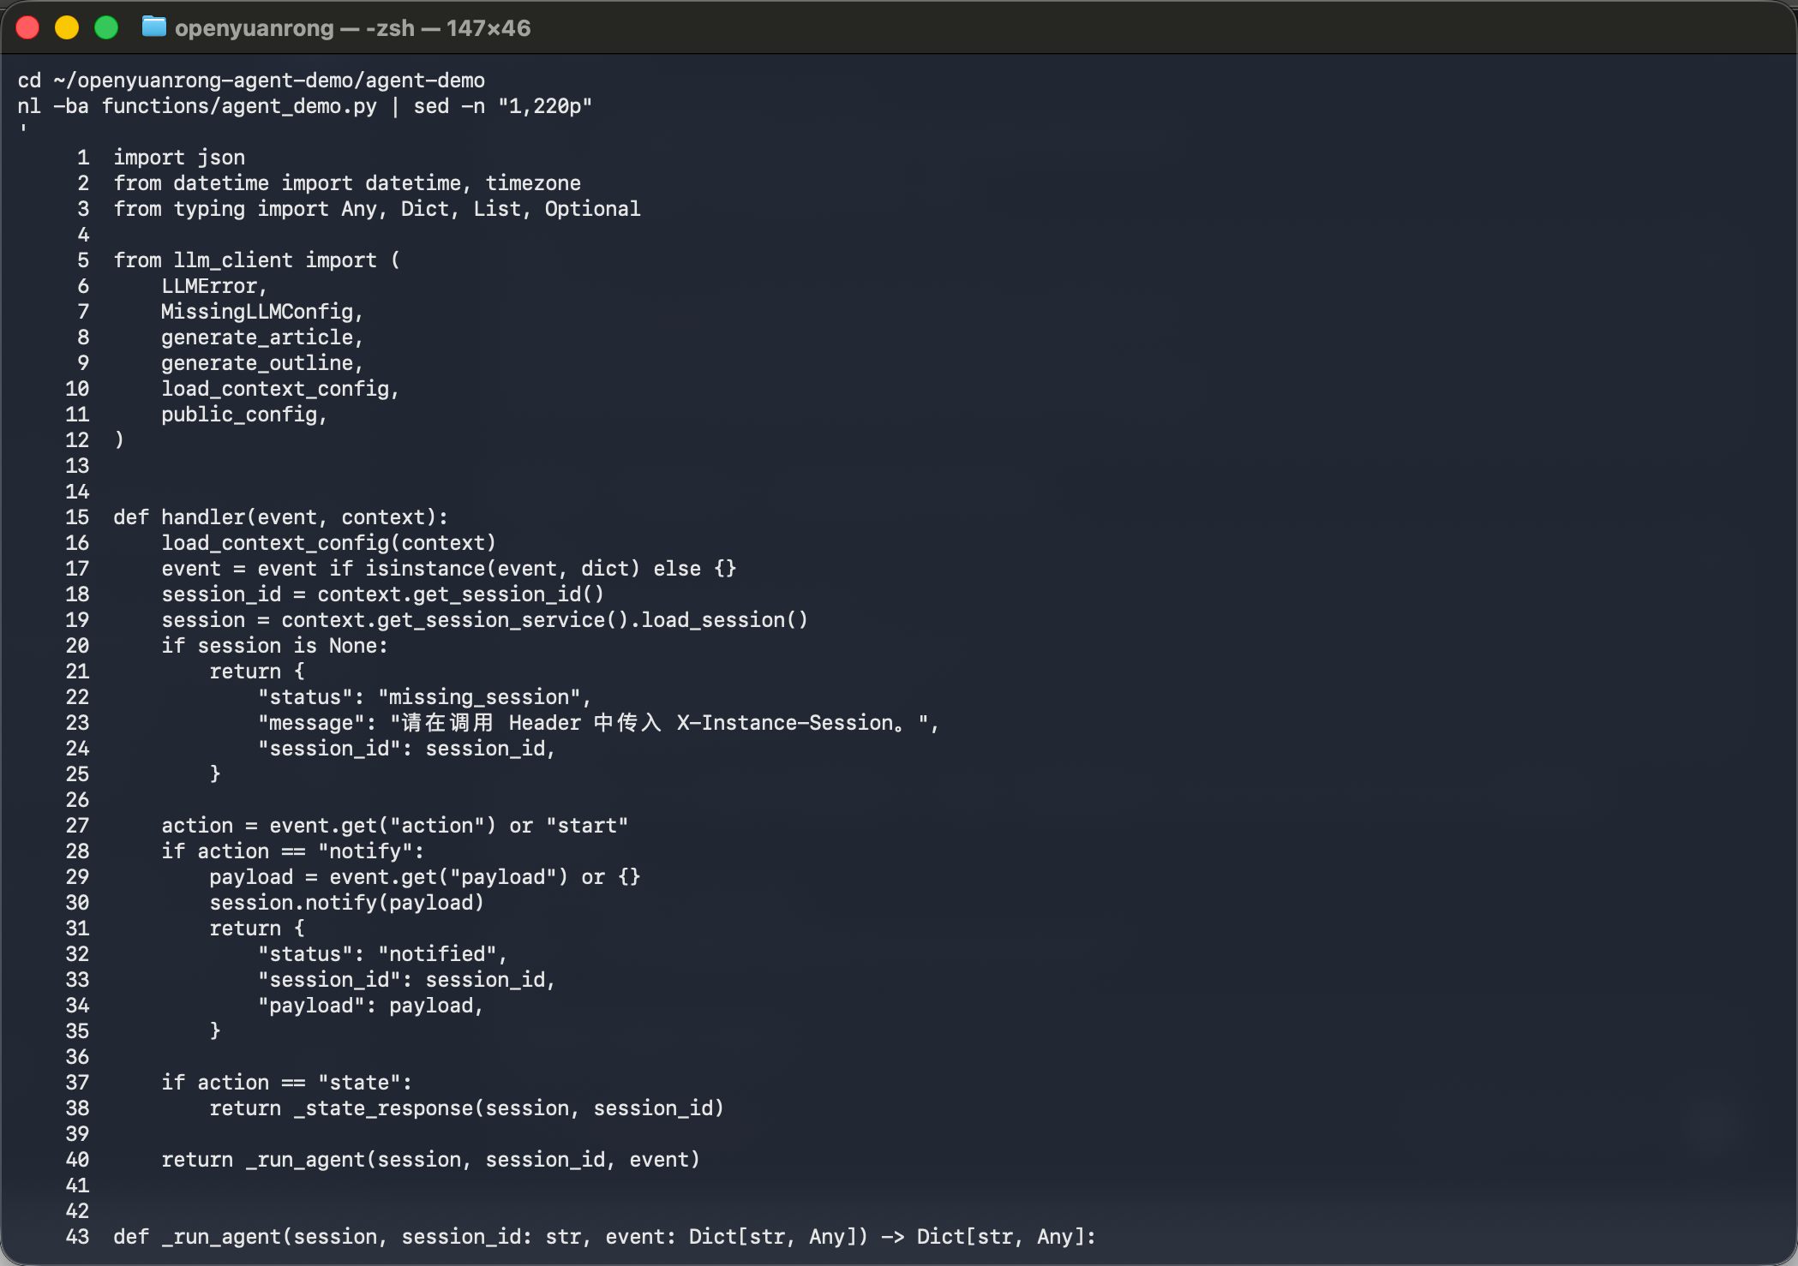Click 'session.notify(payload)' line
The height and width of the screenshot is (1266, 1798).
pos(347,903)
